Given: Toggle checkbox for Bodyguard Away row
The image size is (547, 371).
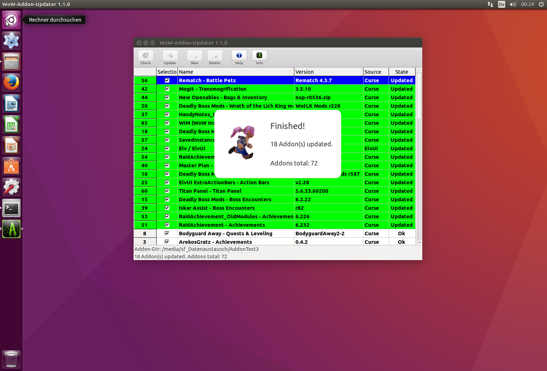Looking at the screenshot, I should 167,234.
